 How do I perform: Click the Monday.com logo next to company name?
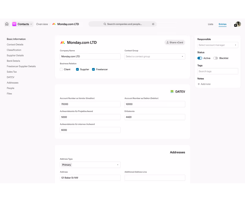tap(62, 42)
